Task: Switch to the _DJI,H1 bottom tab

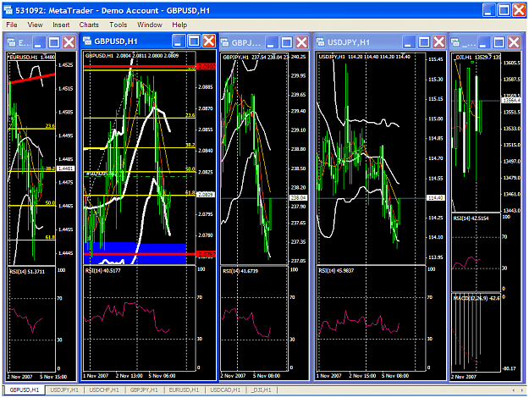Action: (x=262, y=390)
